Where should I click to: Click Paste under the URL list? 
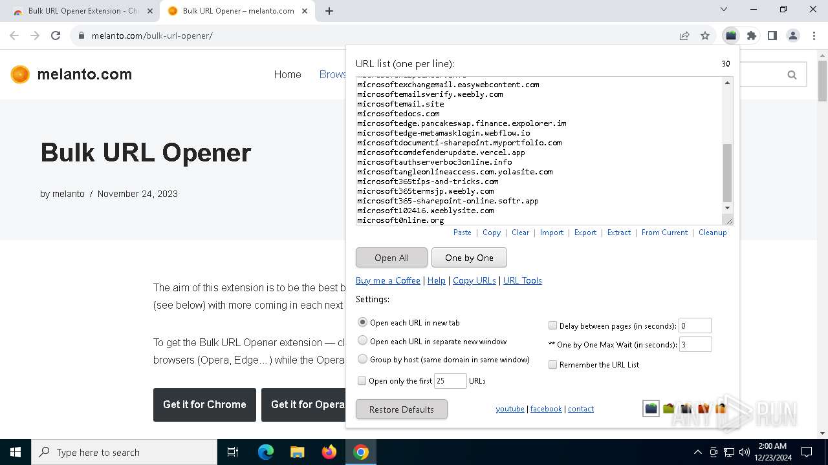click(463, 232)
